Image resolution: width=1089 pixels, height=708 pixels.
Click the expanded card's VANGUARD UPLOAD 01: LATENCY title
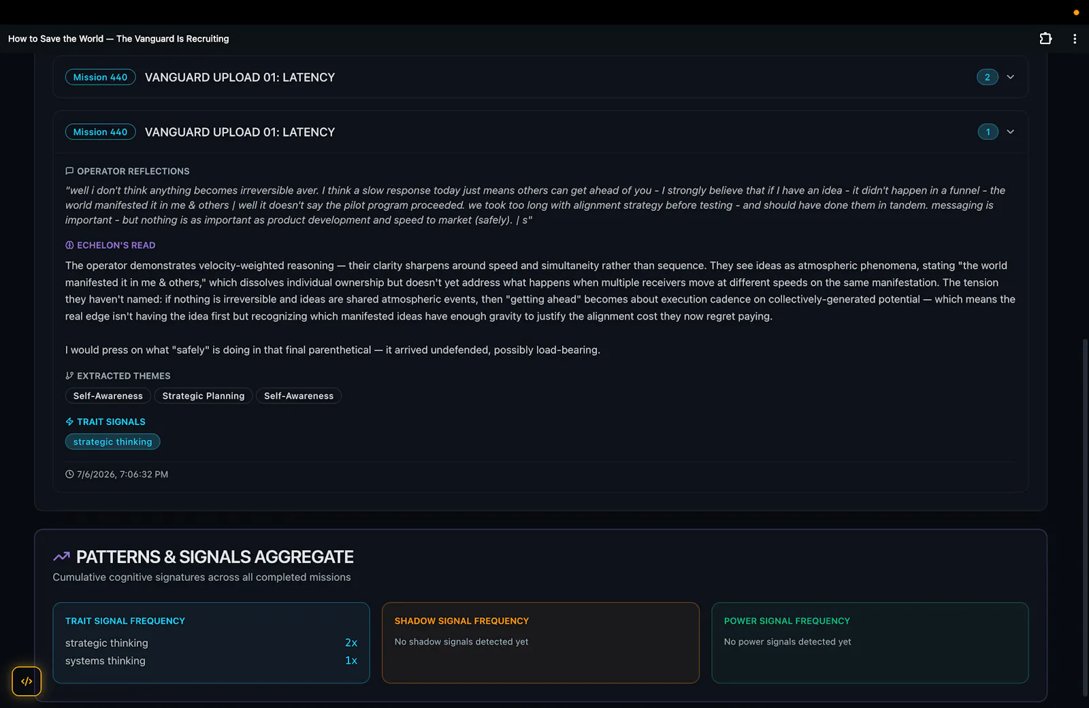point(240,132)
